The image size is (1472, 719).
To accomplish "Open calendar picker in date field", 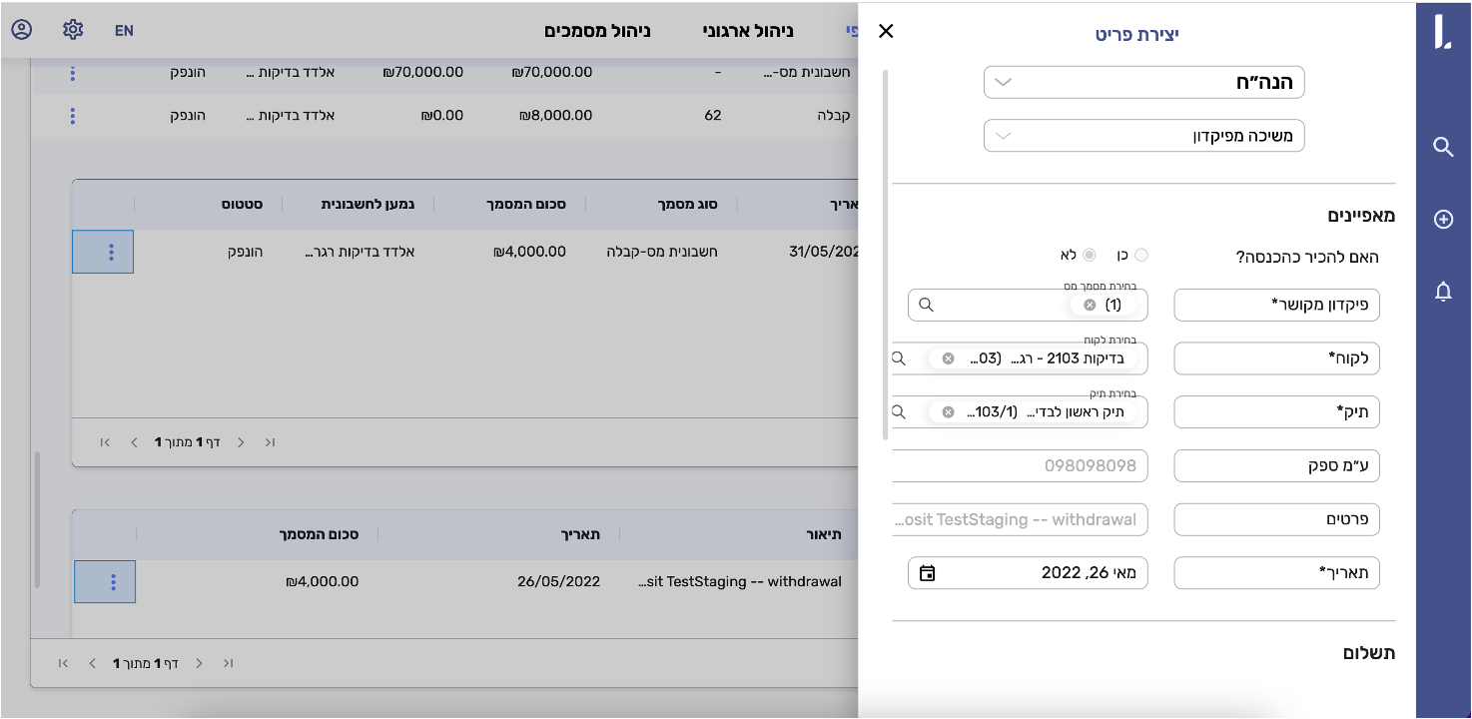I will pos(927,573).
